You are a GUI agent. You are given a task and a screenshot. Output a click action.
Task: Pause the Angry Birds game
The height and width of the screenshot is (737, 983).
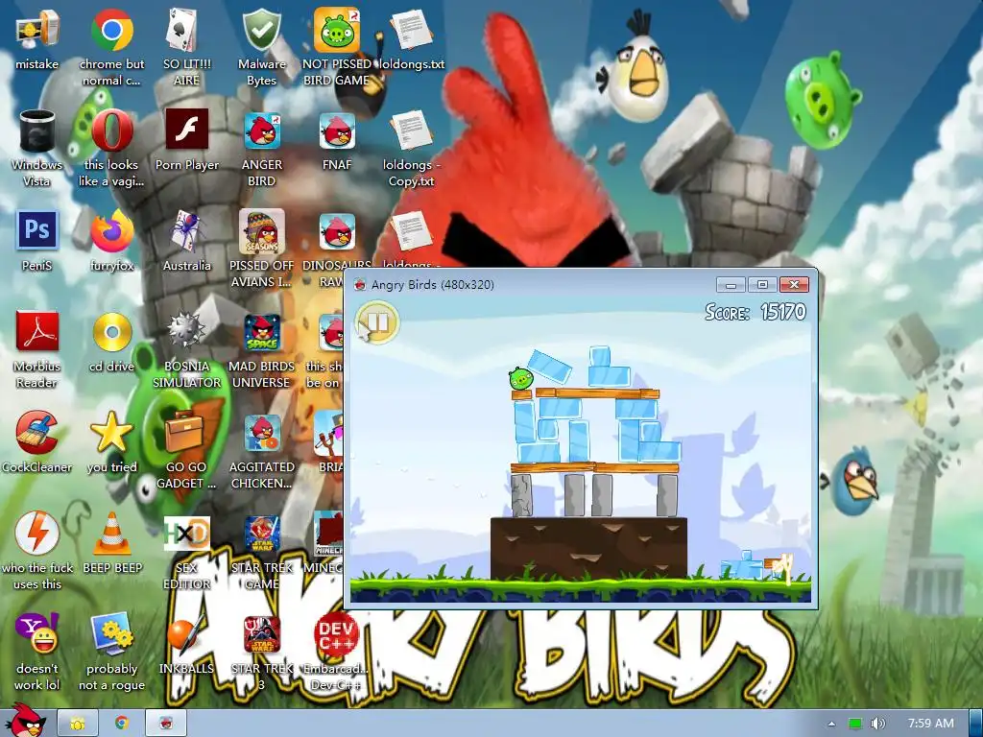[x=377, y=322]
